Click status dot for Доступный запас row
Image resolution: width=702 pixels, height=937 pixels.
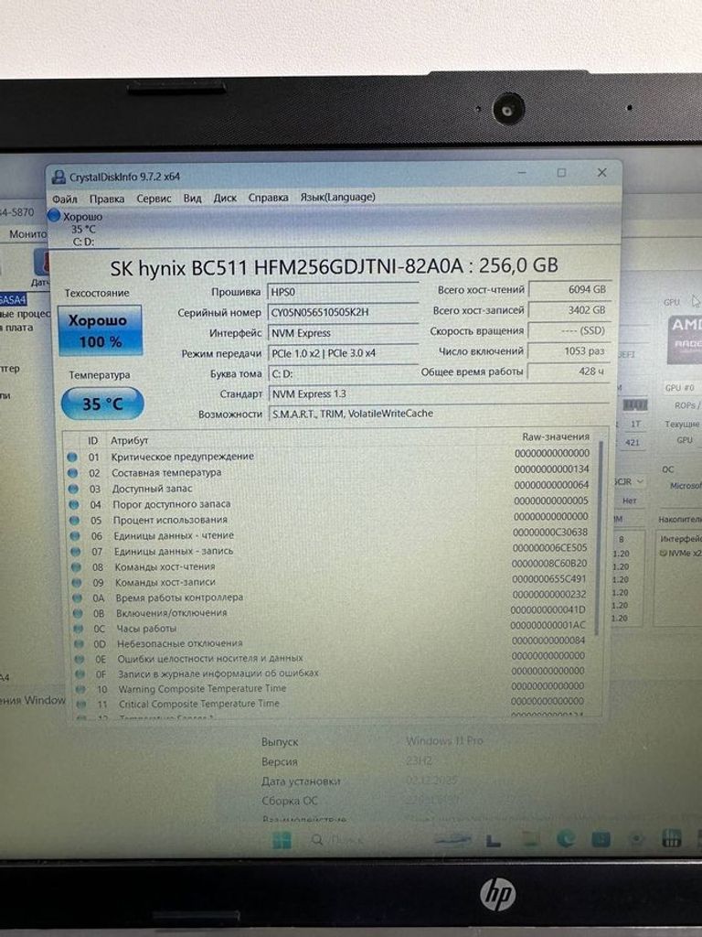[x=73, y=489]
